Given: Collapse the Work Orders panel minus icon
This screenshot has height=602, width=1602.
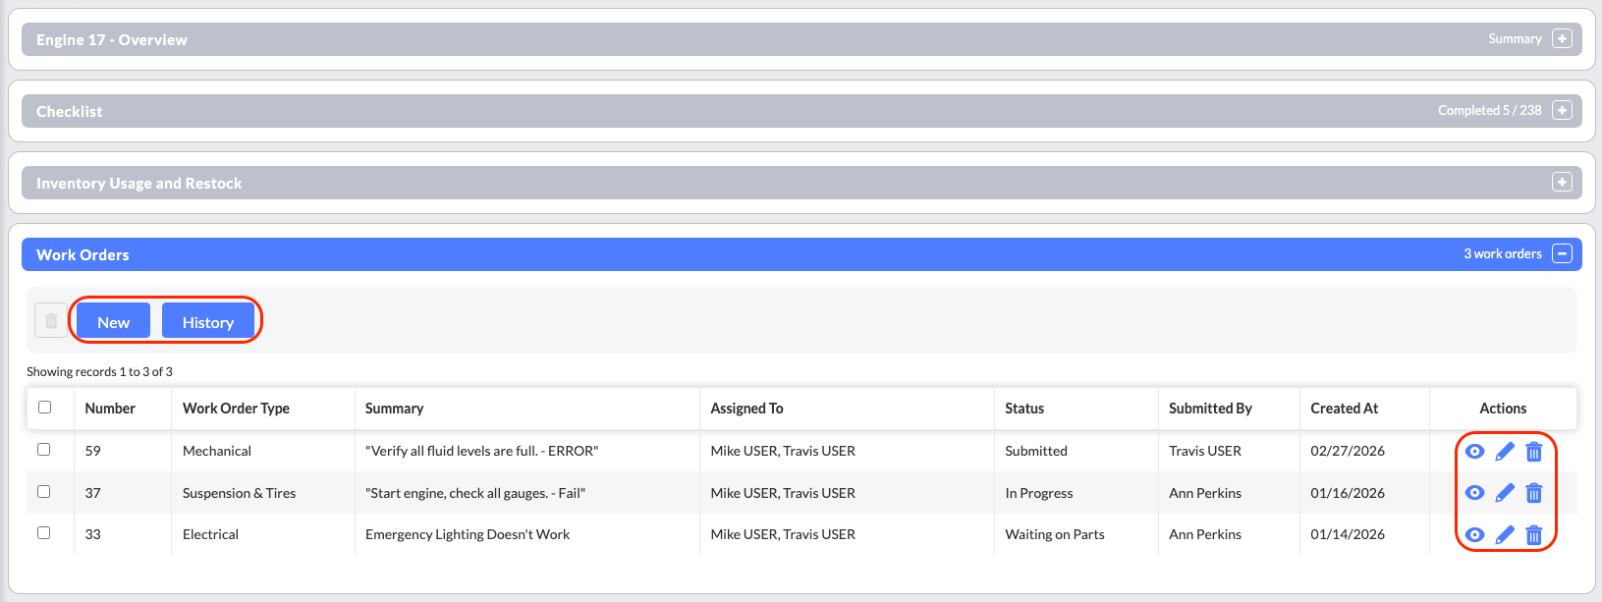Looking at the screenshot, I should pos(1562,253).
